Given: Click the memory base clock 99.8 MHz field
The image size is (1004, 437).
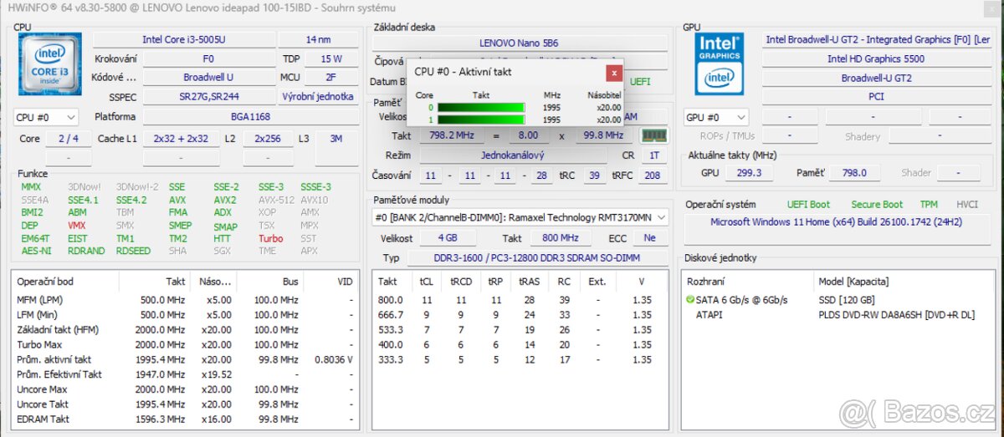Looking at the screenshot, I should click(602, 135).
